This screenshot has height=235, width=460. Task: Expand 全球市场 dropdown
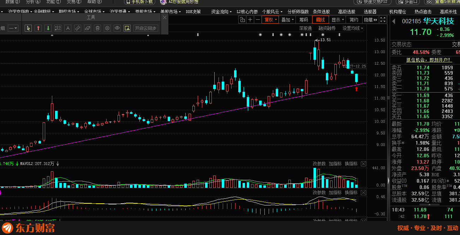click(x=94, y=12)
